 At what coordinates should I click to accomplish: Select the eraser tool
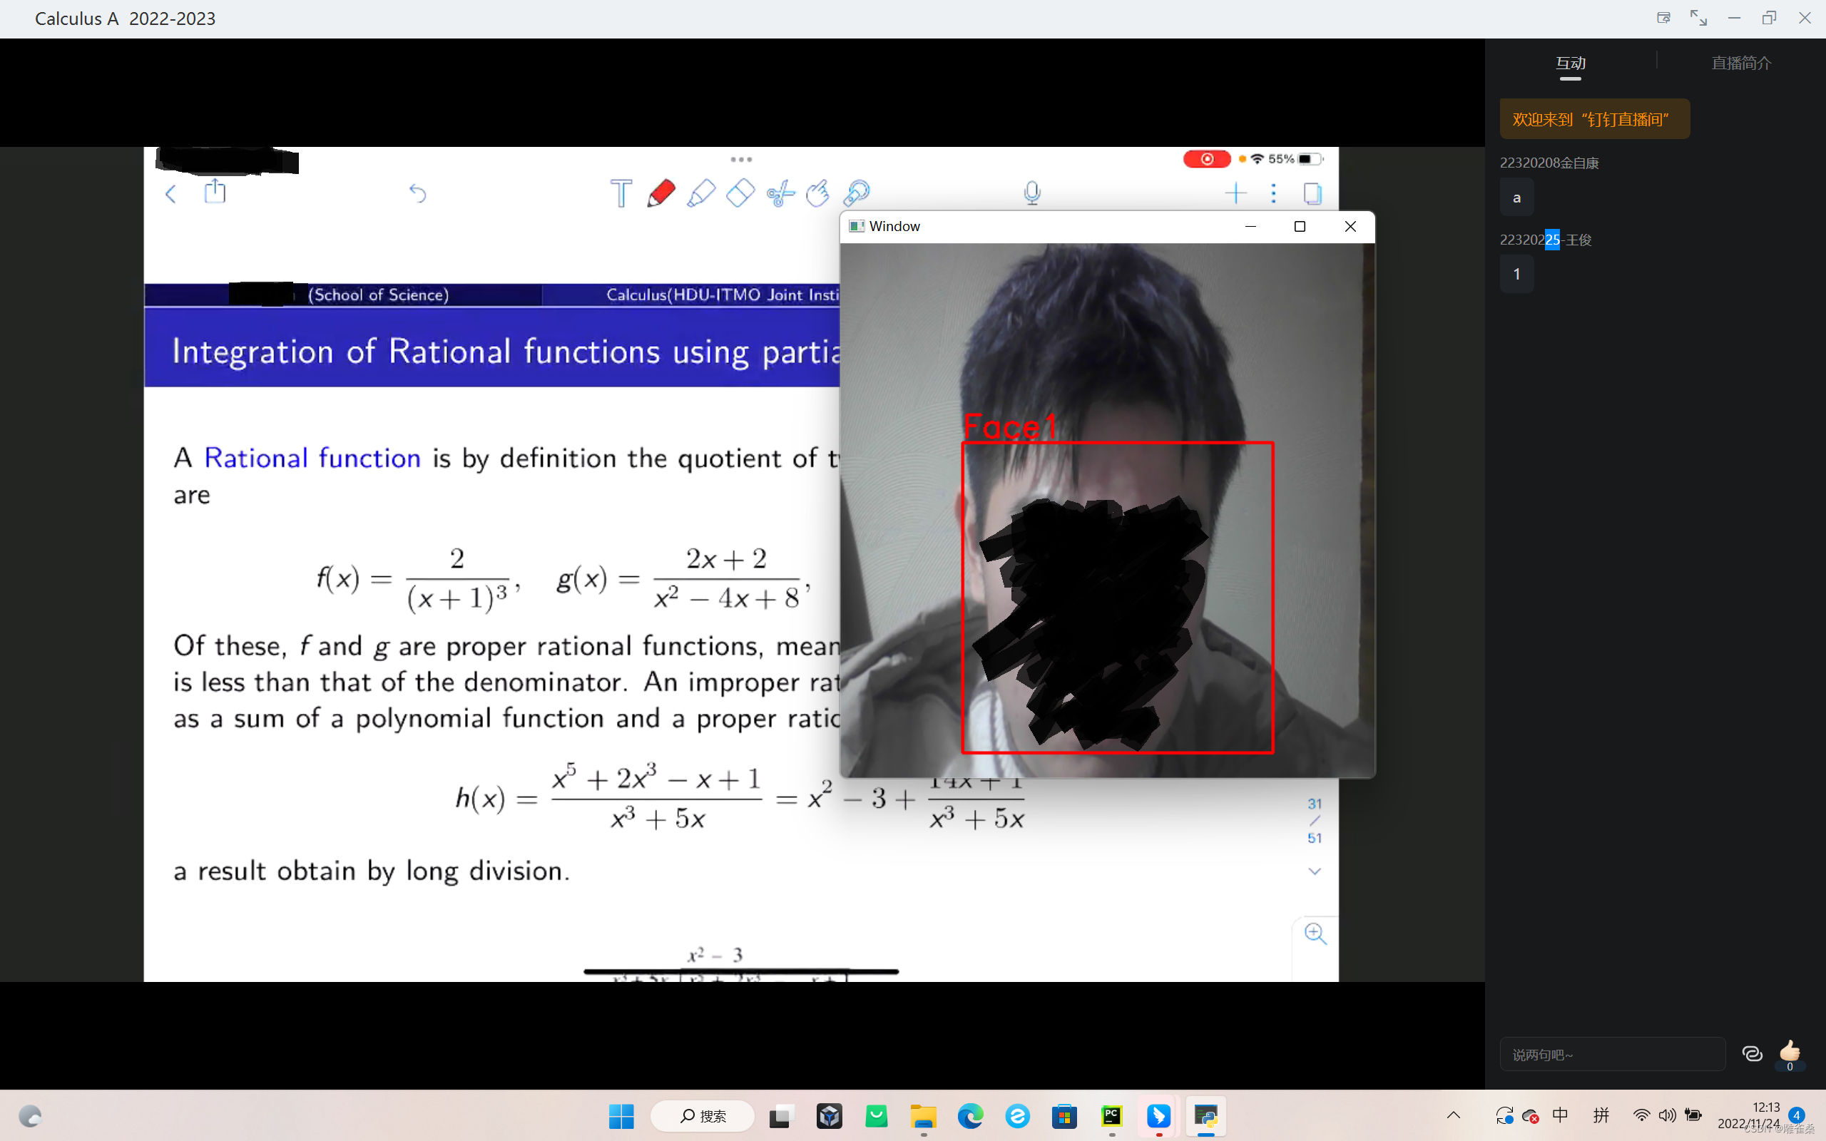click(x=740, y=193)
